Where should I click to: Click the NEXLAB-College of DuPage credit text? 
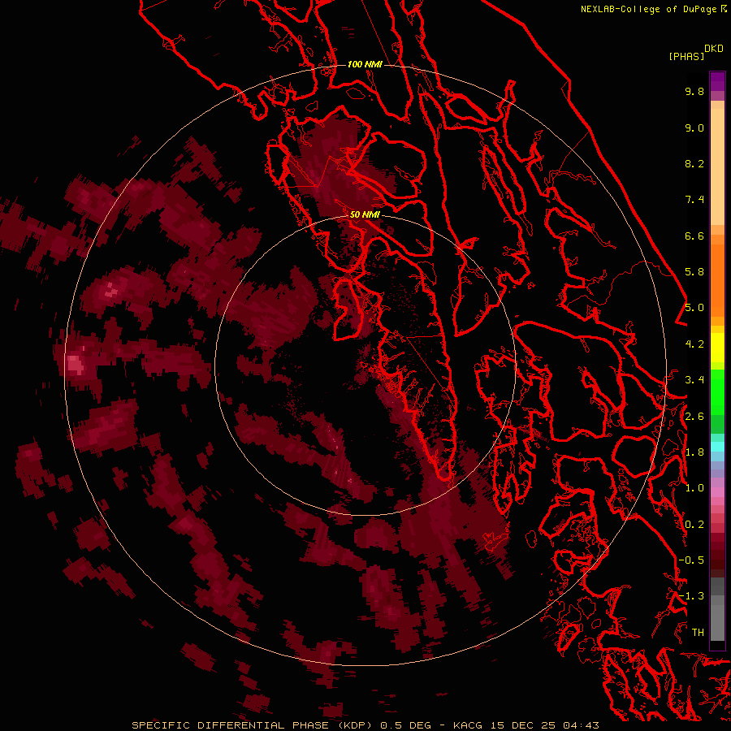[x=649, y=9]
